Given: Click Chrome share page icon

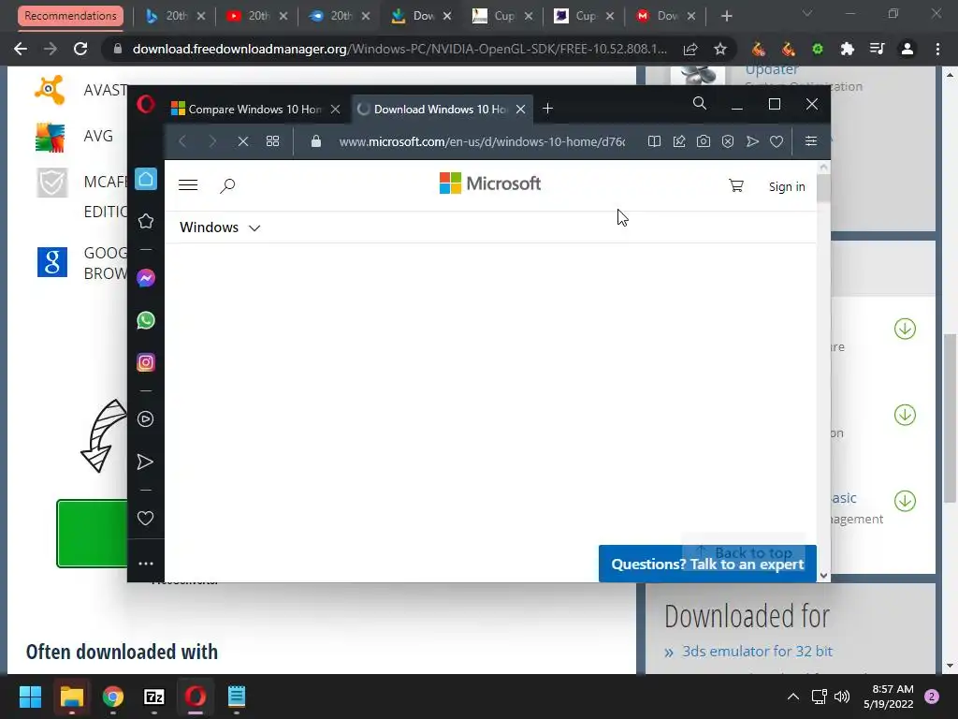Looking at the screenshot, I should point(690,49).
